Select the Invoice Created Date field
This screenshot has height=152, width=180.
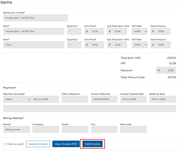click(133, 99)
